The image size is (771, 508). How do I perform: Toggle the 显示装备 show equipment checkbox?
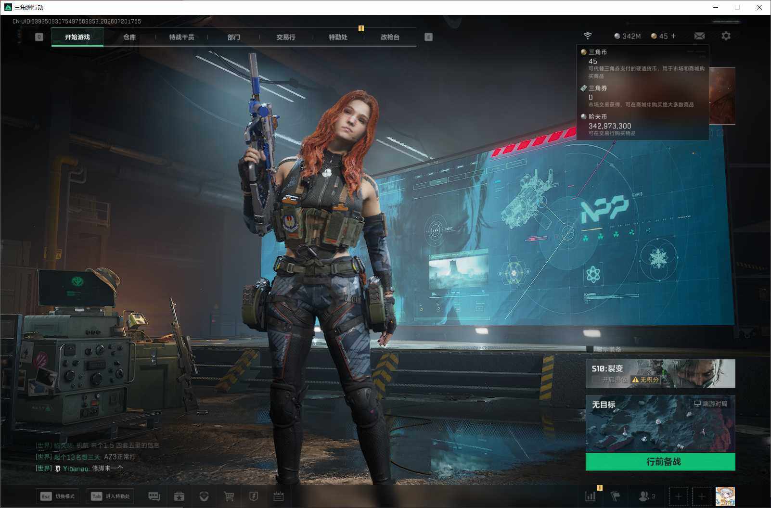(590, 349)
